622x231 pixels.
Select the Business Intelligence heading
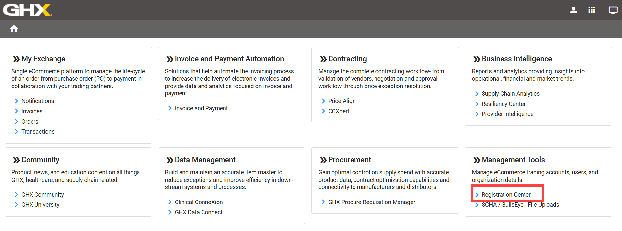[x=517, y=59]
